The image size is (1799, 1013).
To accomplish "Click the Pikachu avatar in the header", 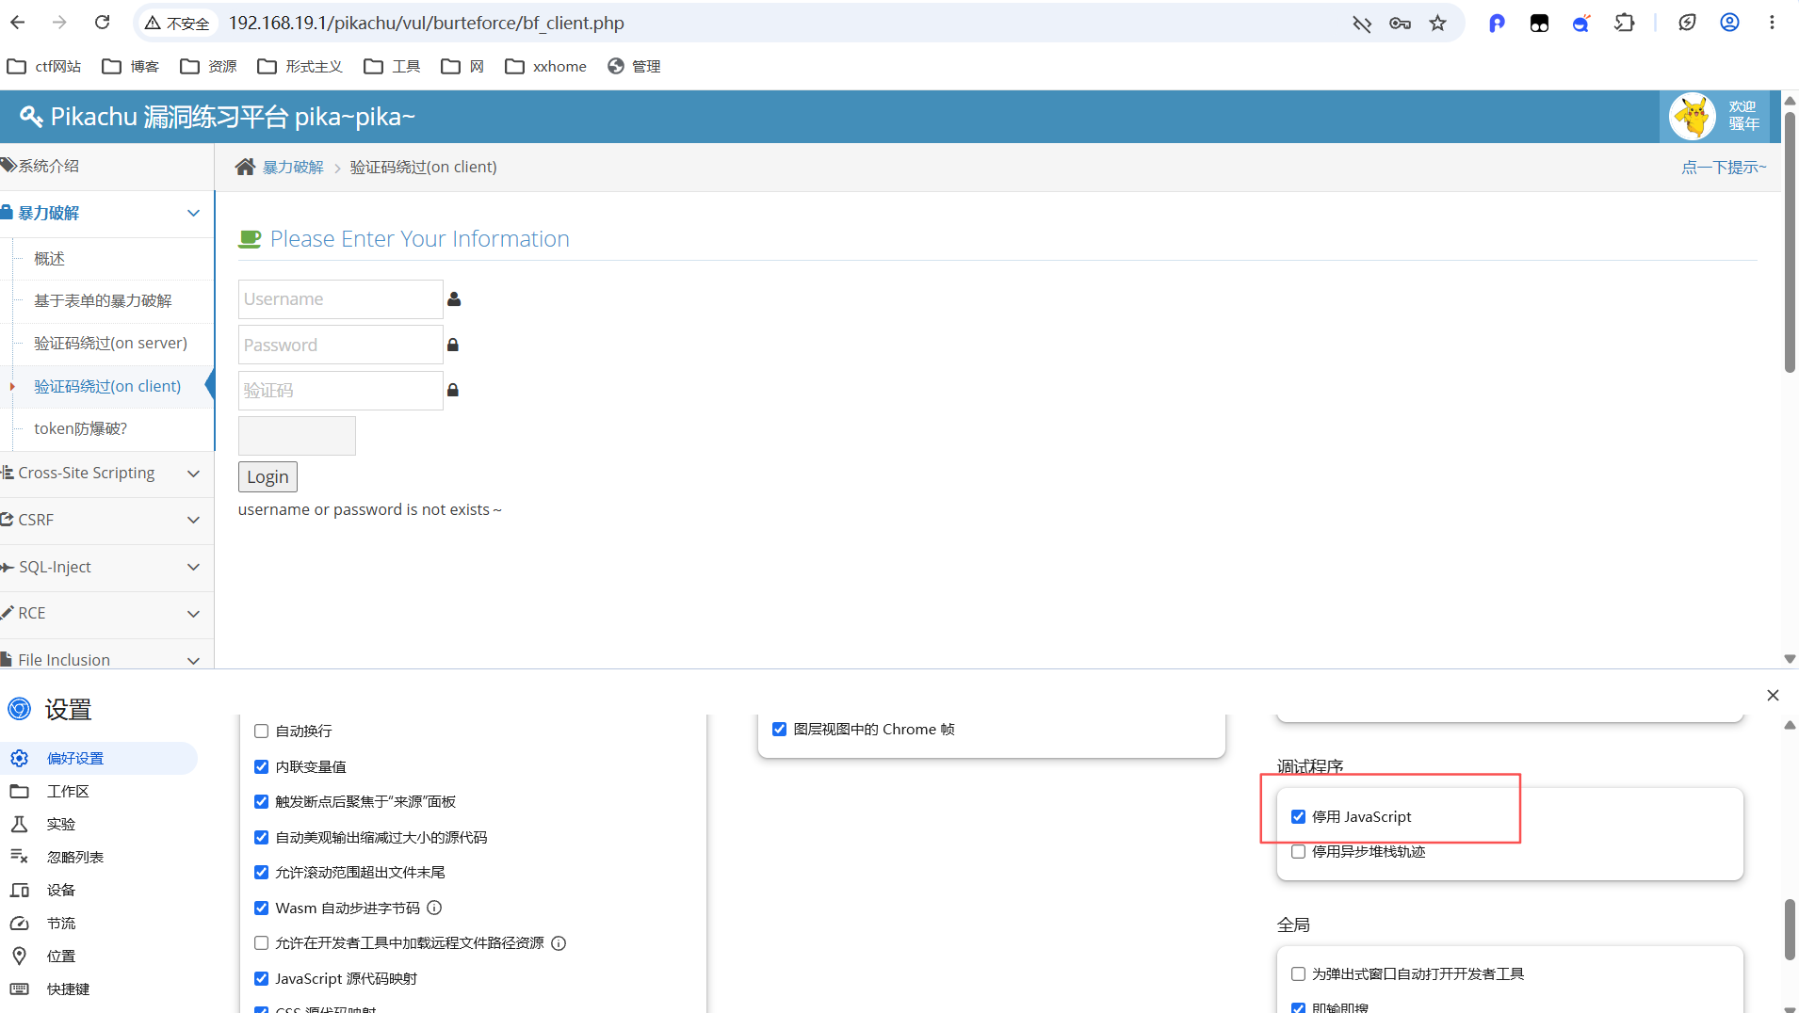I will tap(1693, 116).
